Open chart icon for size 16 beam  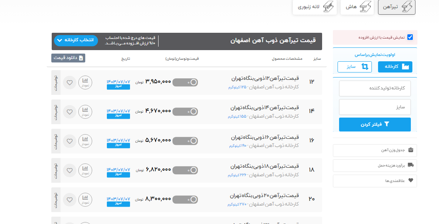pyautogui.click(x=85, y=141)
